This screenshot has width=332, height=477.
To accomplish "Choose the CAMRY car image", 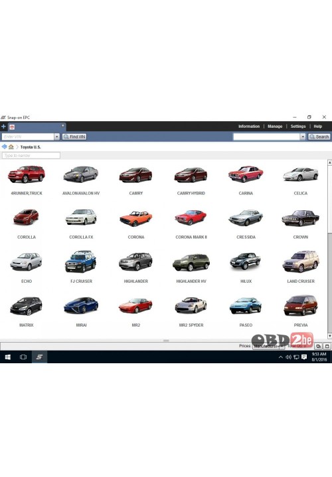I will (x=135, y=175).
